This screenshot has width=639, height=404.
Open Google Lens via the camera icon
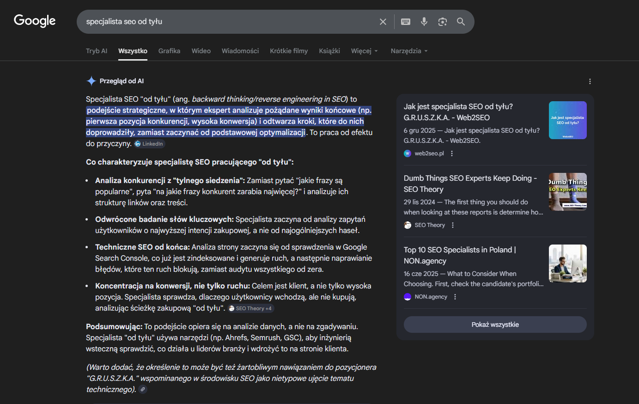(442, 21)
